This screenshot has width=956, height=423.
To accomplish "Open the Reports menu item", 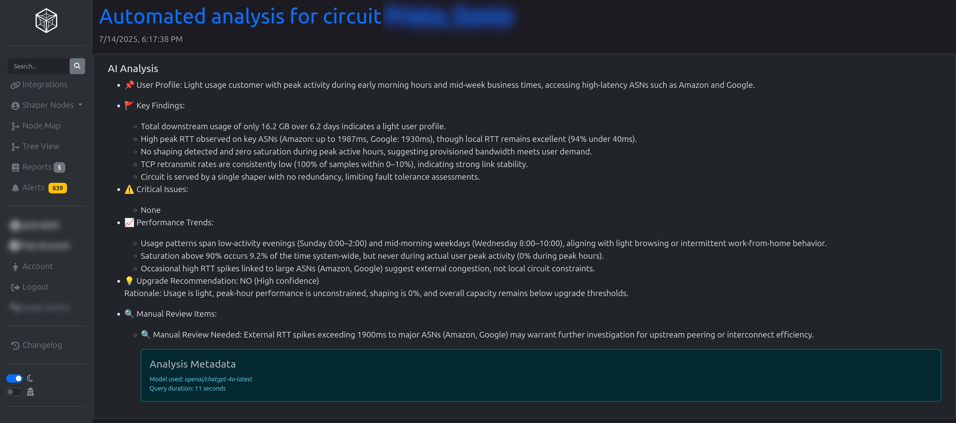I will (x=37, y=167).
